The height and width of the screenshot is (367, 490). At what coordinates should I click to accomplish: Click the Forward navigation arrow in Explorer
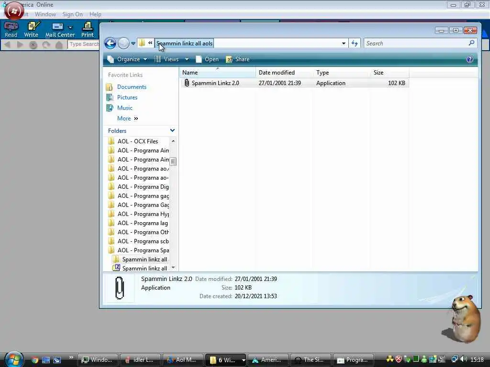coord(123,43)
